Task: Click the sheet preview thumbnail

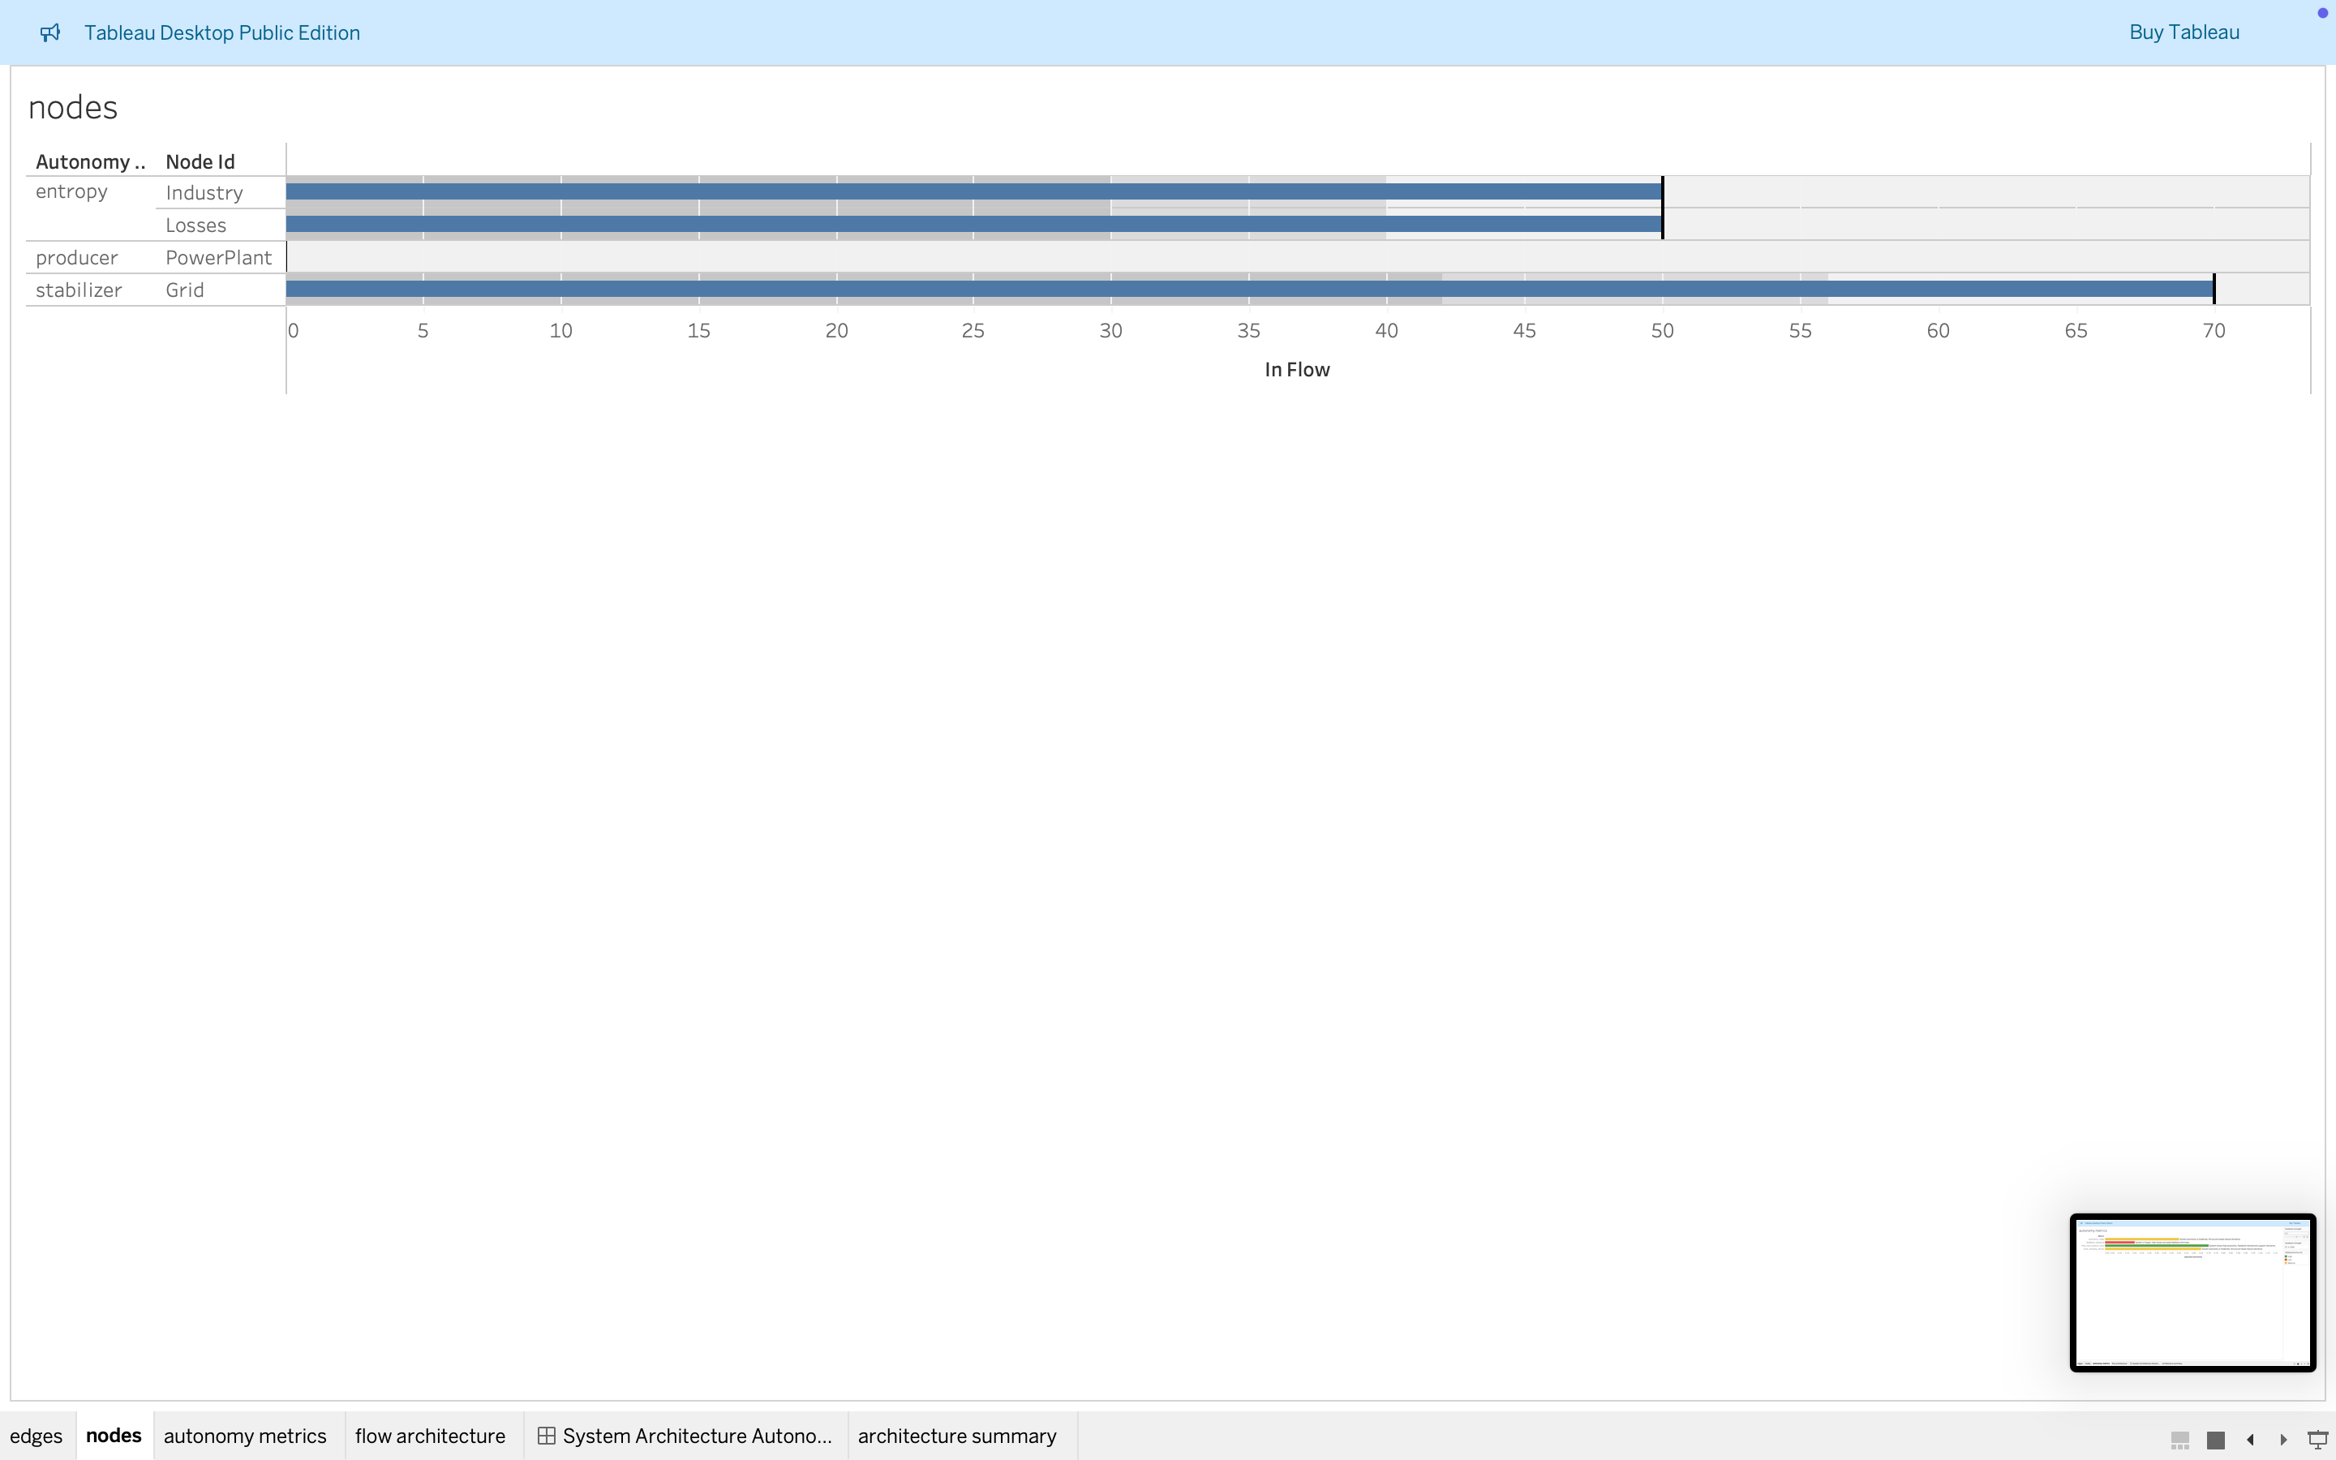Action: 2191,1292
